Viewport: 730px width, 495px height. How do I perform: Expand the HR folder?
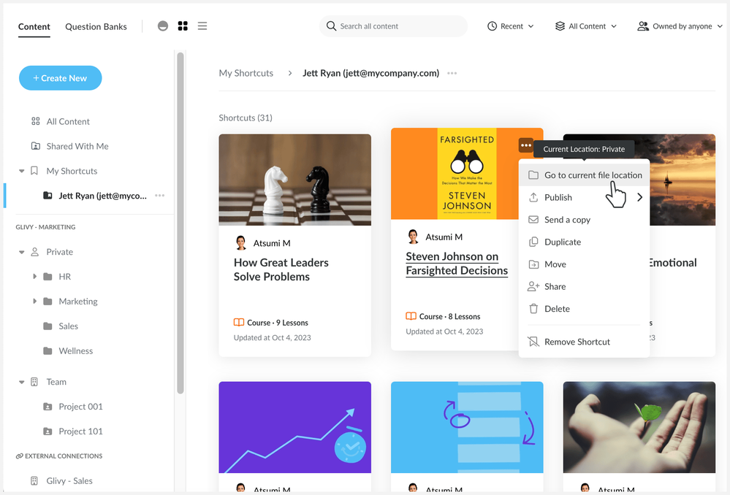[x=34, y=277]
